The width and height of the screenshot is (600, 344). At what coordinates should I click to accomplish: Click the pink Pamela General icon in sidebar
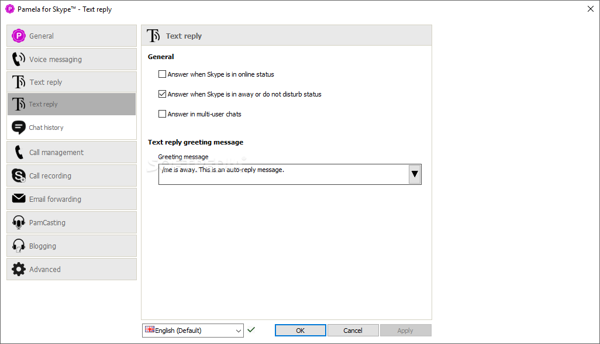pyautogui.click(x=18, y=36)
